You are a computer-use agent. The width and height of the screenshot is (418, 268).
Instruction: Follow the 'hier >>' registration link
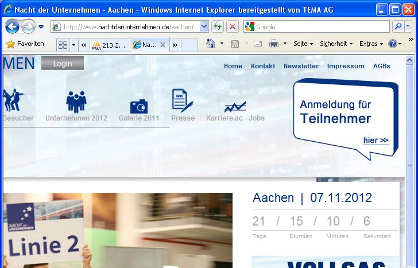pos(376,140)
